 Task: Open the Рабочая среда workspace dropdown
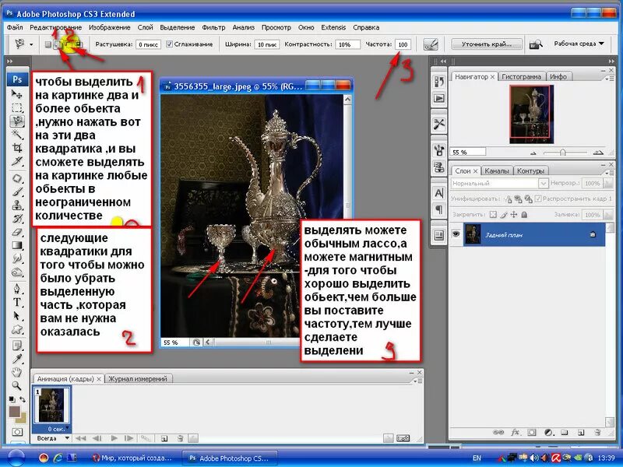pyautogui.click(x=579, y=44)
